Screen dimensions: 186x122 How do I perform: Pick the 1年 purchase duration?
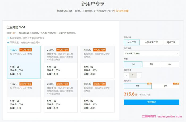point(137,86)
